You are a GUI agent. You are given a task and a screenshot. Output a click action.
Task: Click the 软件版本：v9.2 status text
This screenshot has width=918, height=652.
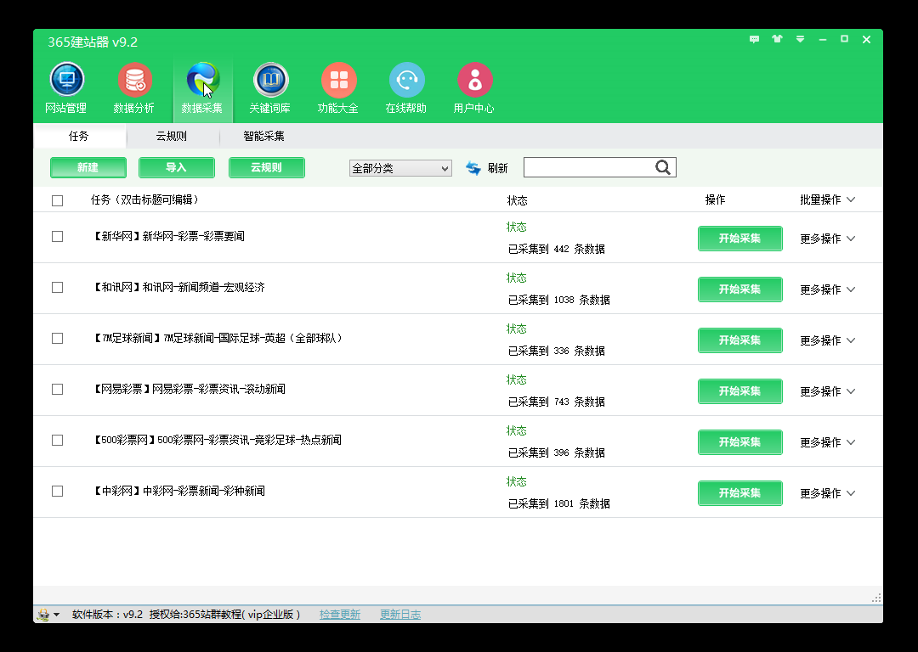pyautogui.click(x=108, y=615)
